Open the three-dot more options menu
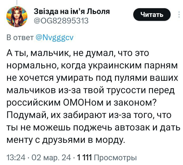Viewport: 183px width, 165px height. click(179, 15)
